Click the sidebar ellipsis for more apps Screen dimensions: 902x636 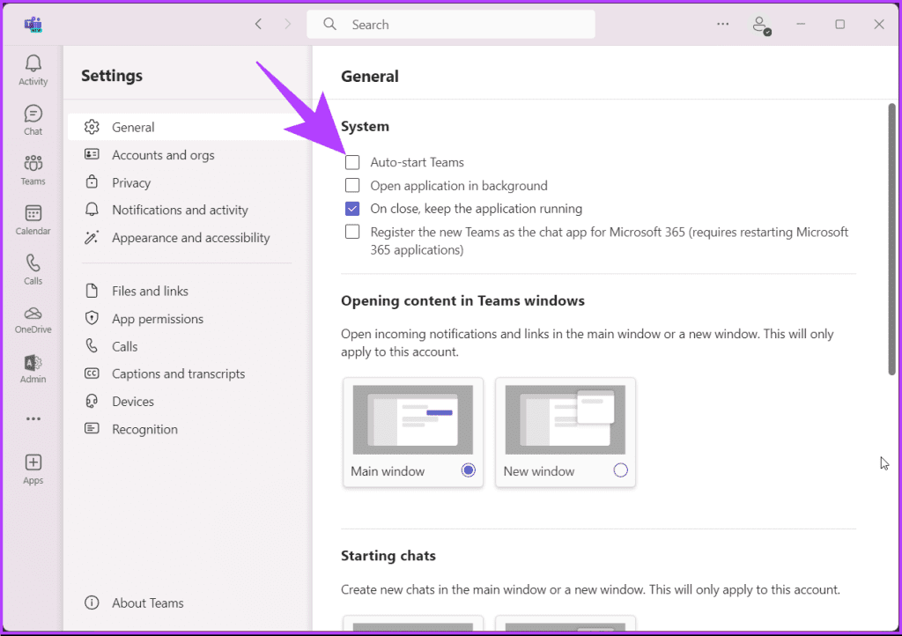(x=33, y=418)
